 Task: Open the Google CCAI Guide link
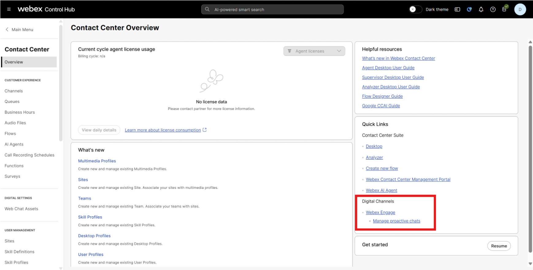(381, 106)
